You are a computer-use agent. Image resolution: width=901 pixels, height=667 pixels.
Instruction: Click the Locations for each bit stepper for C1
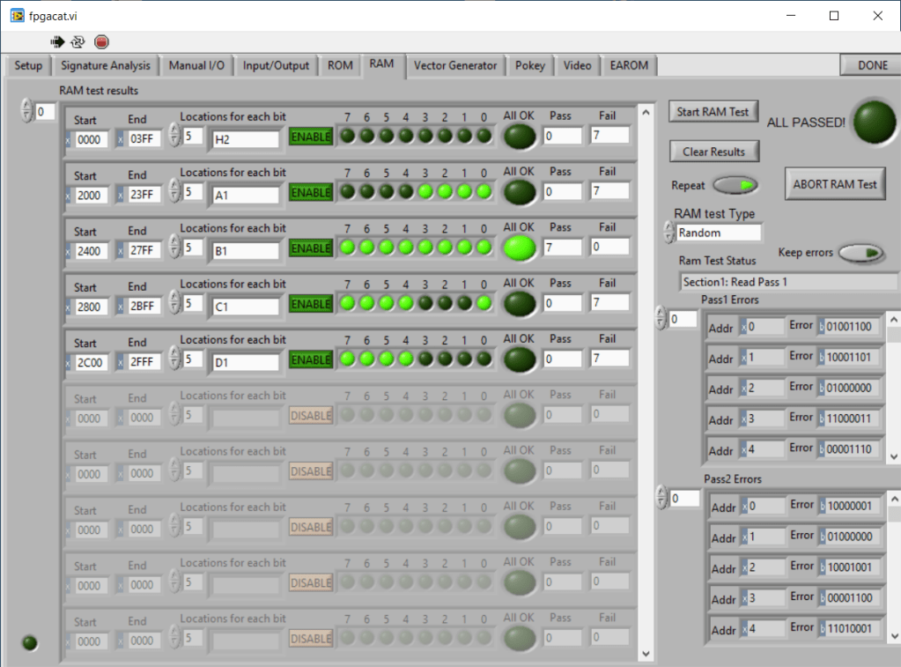(x=174, y=304)
